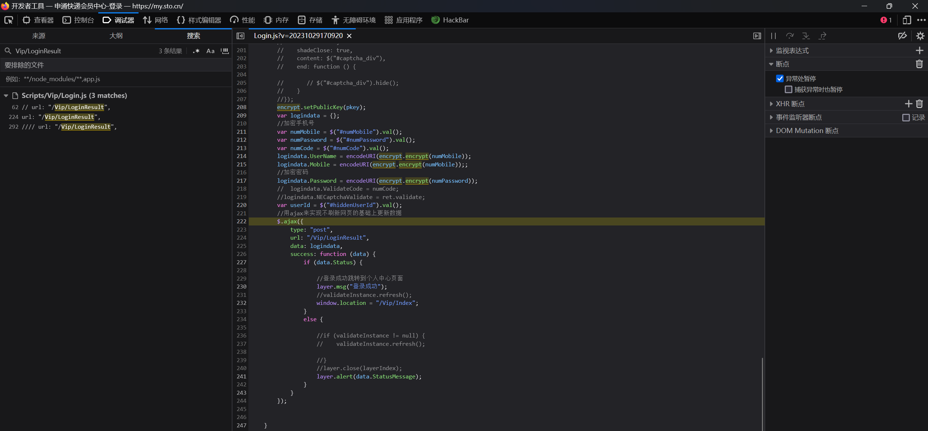Click the step in icon
Viewport: 928px width, 431px height.
[x=806, y=36]
